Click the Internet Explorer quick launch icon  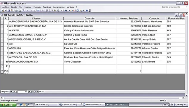tap(21, 105)
